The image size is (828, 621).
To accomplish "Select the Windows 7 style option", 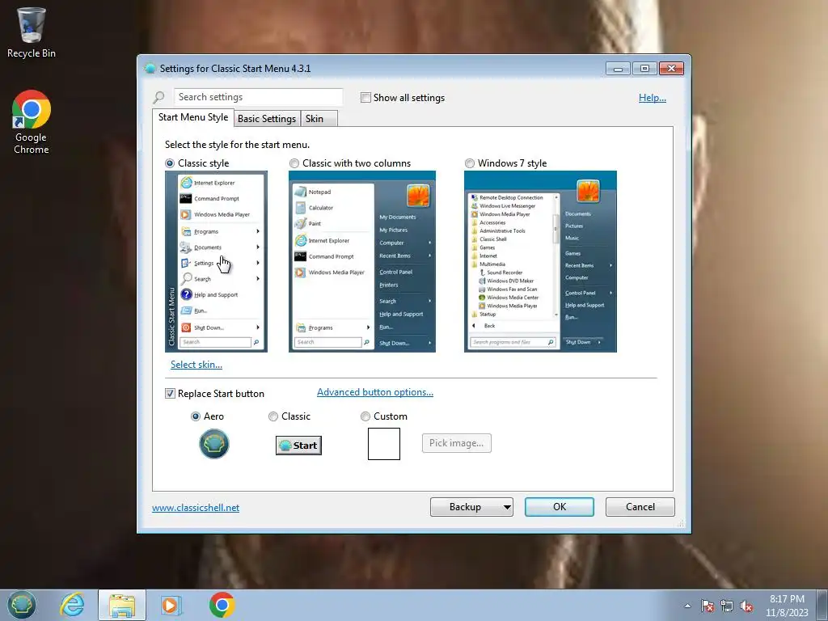I will tap(470, 163).
